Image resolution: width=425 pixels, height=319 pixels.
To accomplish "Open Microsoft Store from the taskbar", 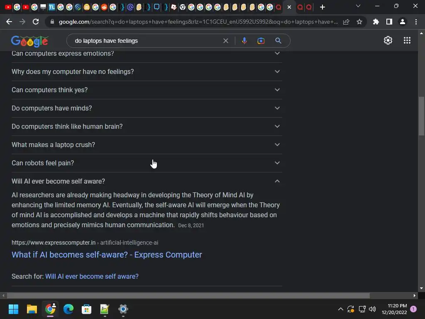I will (86, 309).
